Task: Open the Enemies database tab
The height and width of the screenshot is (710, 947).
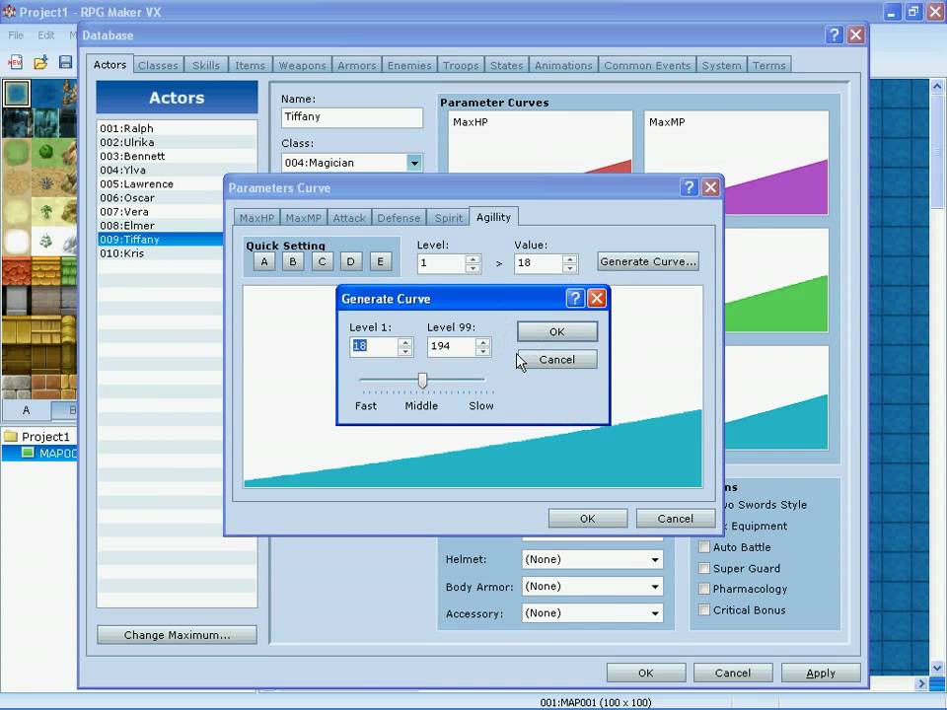Action: (x=409, y=65)
